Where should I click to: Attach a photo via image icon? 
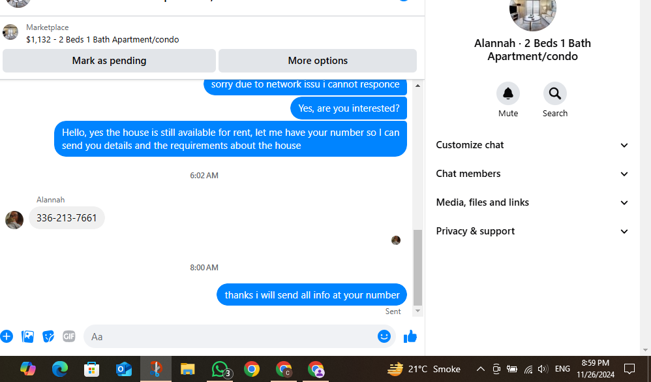(27, 336)
